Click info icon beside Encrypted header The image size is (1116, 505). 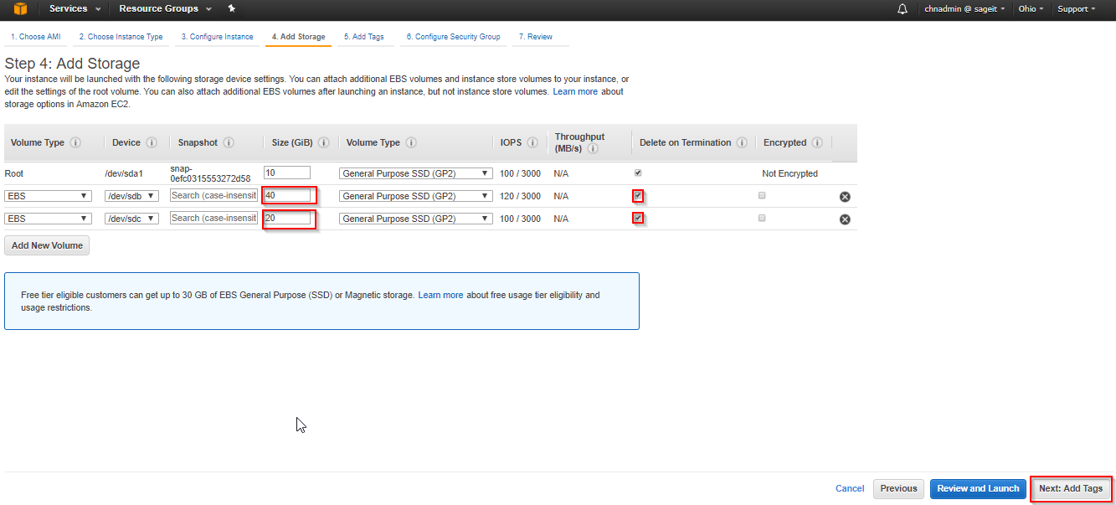point(817,143)
